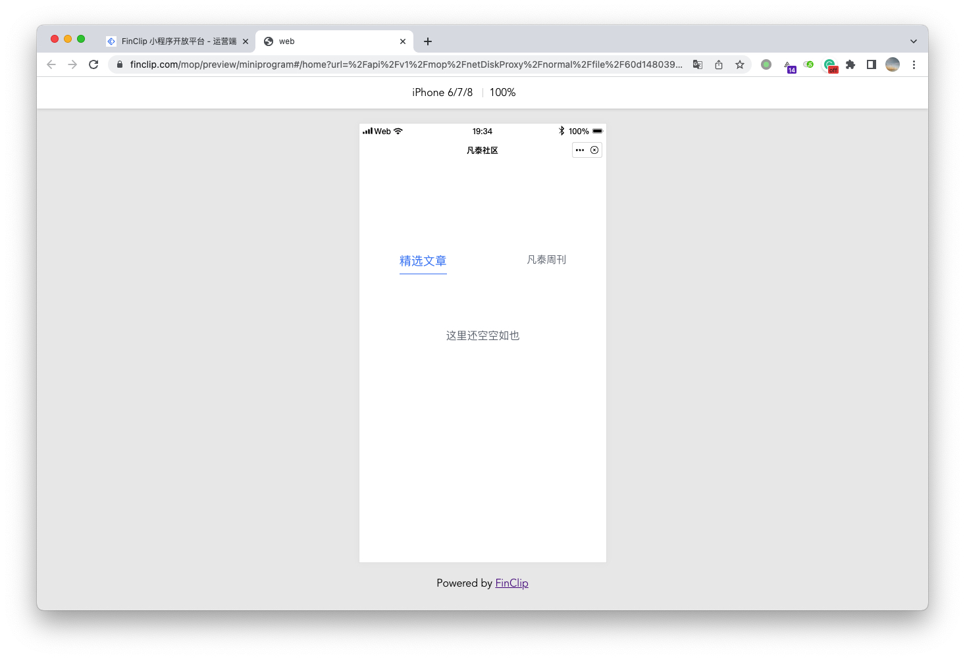Close the mini program with the circled X
965x659 pixels.
point(594,151)
